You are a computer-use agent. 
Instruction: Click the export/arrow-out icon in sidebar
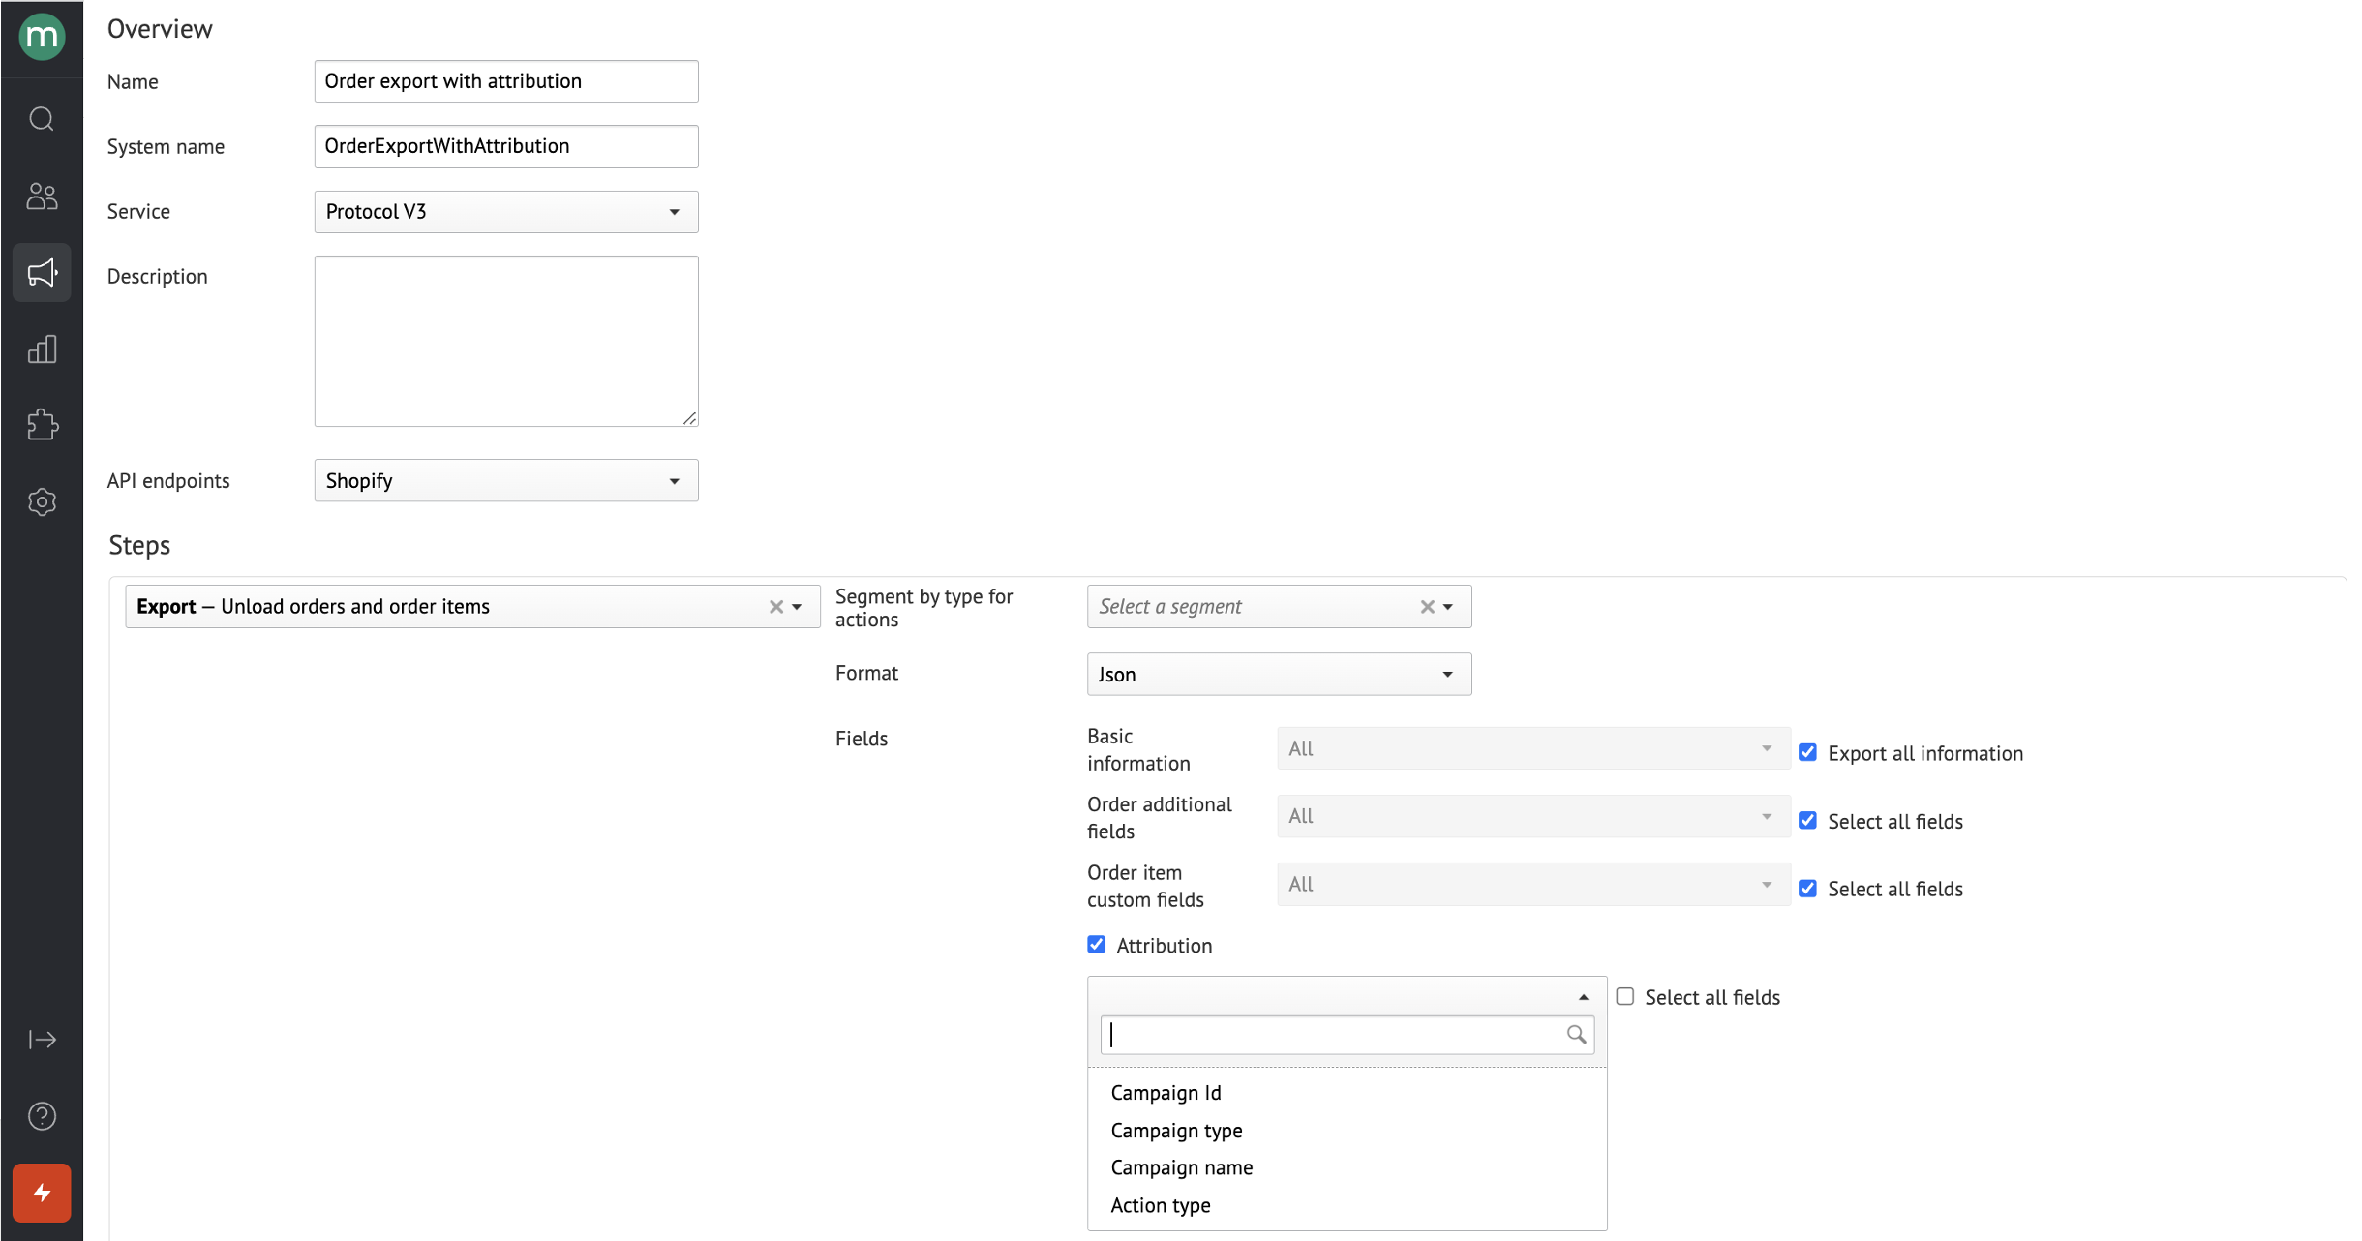coord(43,1040)
